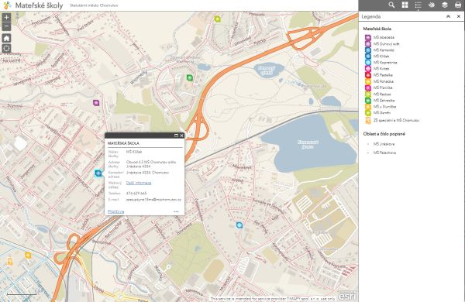Click ZŠ speciální a MŠ Chomutov legend symbol
Viewport: 465px width, 302px height.
click(368, 120)
